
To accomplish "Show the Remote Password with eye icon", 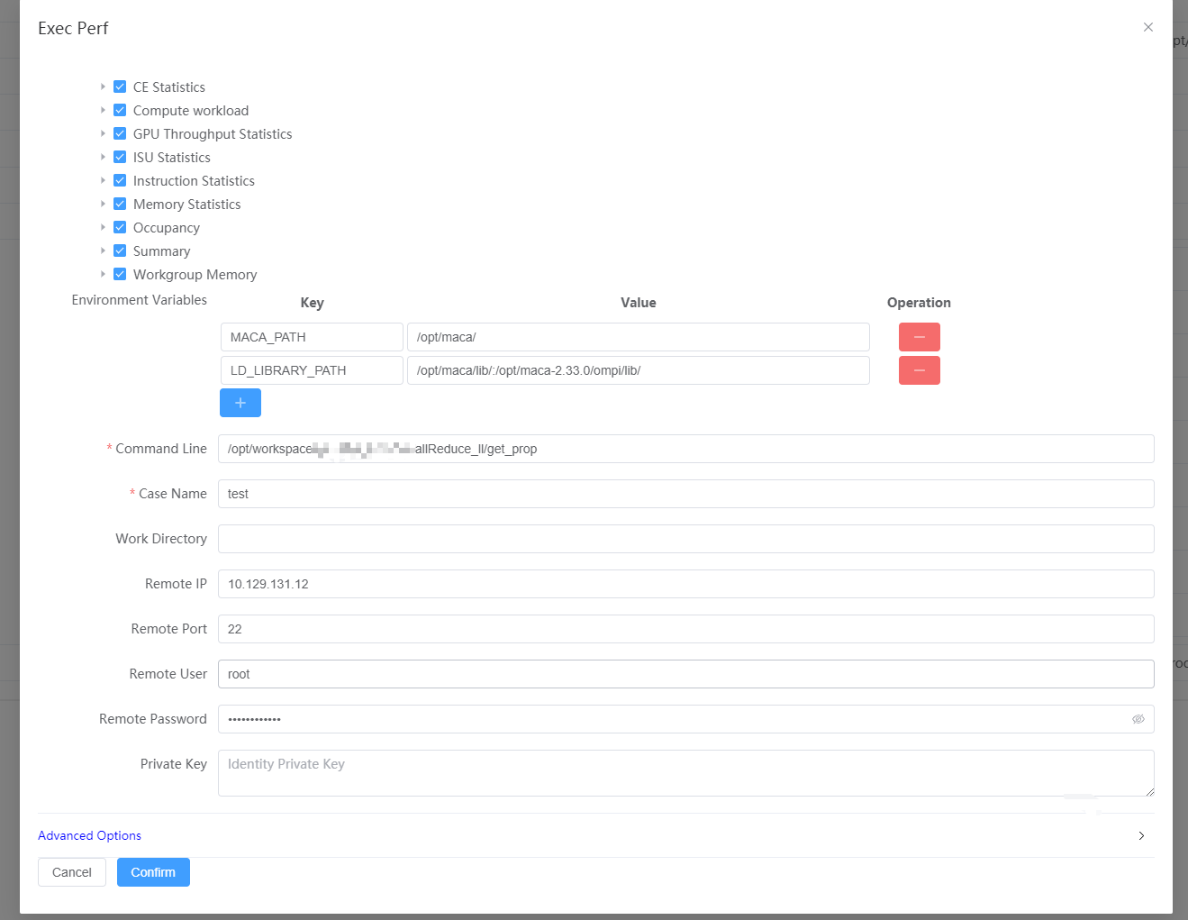I will (x=1138, y=719).
